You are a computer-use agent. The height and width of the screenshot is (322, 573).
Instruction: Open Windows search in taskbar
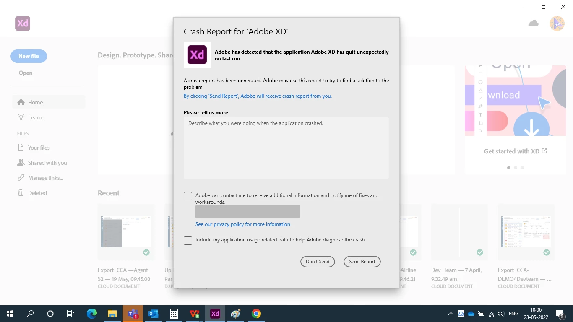click(30, 314)
